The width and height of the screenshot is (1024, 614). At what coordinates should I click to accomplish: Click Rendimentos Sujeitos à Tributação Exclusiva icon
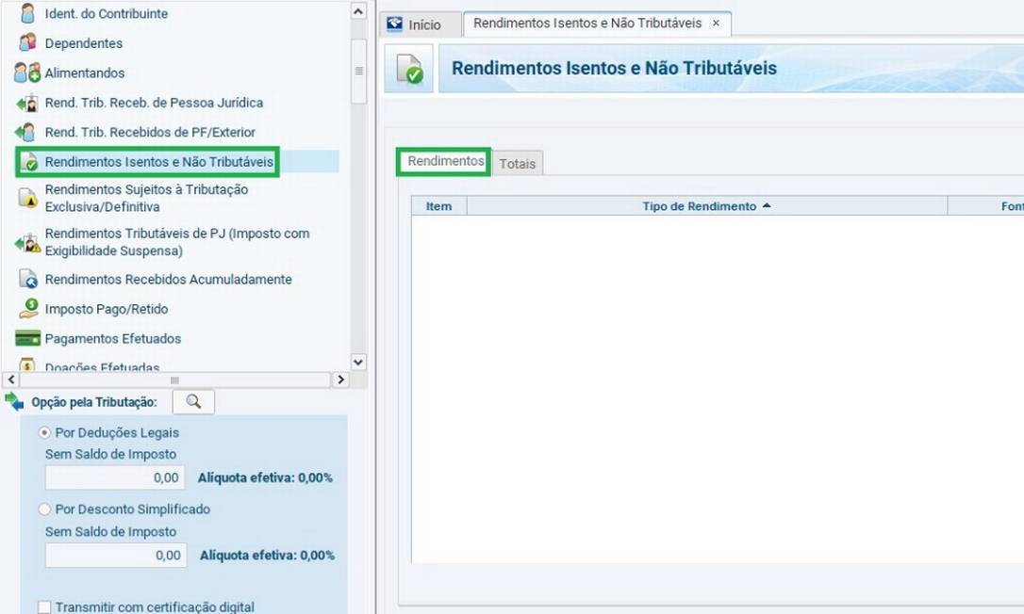(28, 198)
